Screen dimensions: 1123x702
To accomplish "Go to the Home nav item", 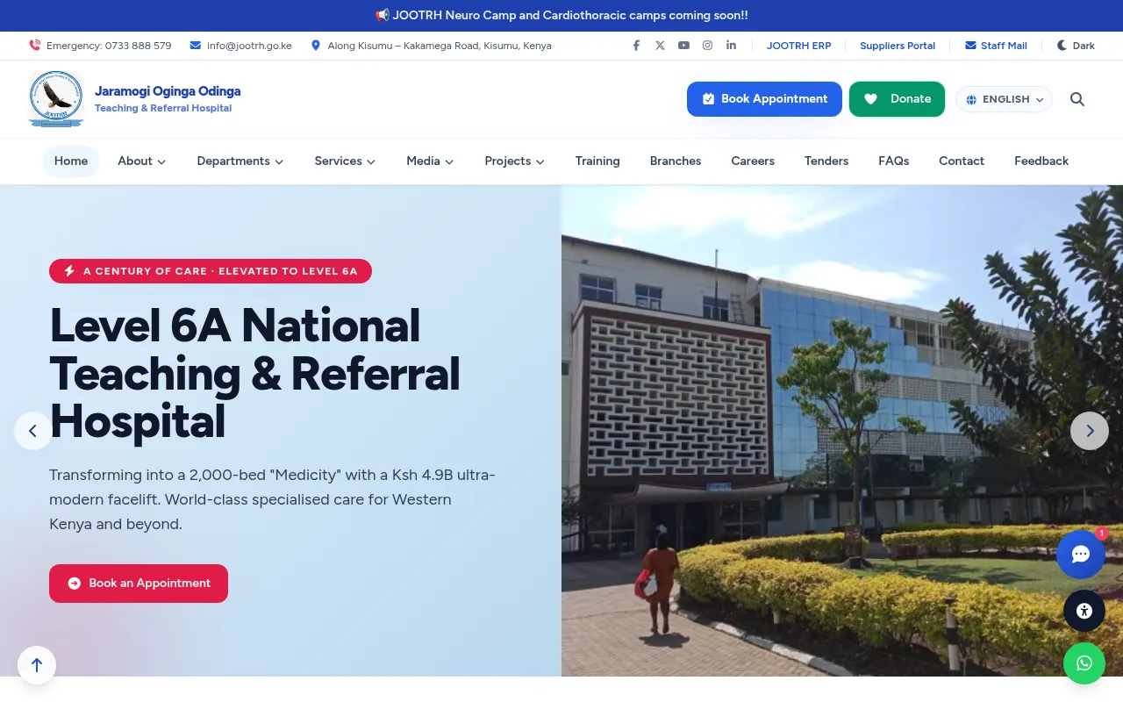I will coord(71,161).
